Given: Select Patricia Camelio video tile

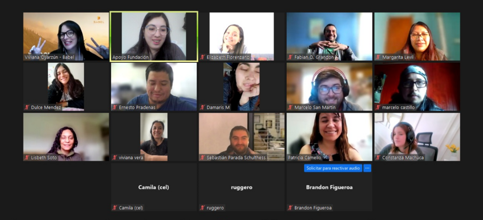Looking at the screenshot, I should [329, 137].
